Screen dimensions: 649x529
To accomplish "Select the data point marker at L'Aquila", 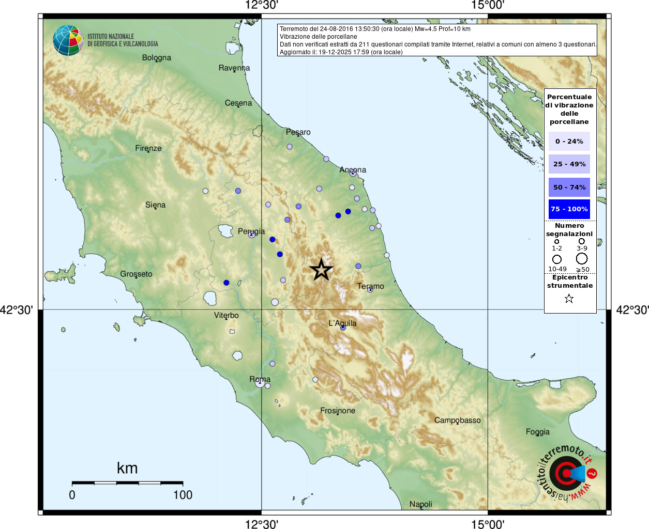I will [x=343, y=328].
